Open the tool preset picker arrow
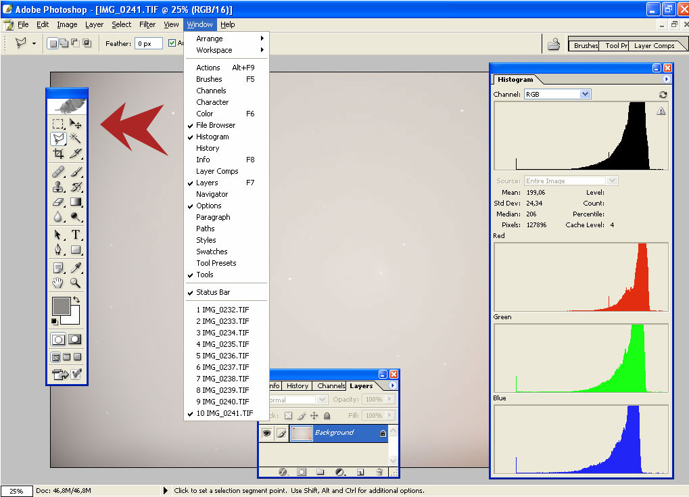The width and height of the screenshot is (689, 497). 34,44
